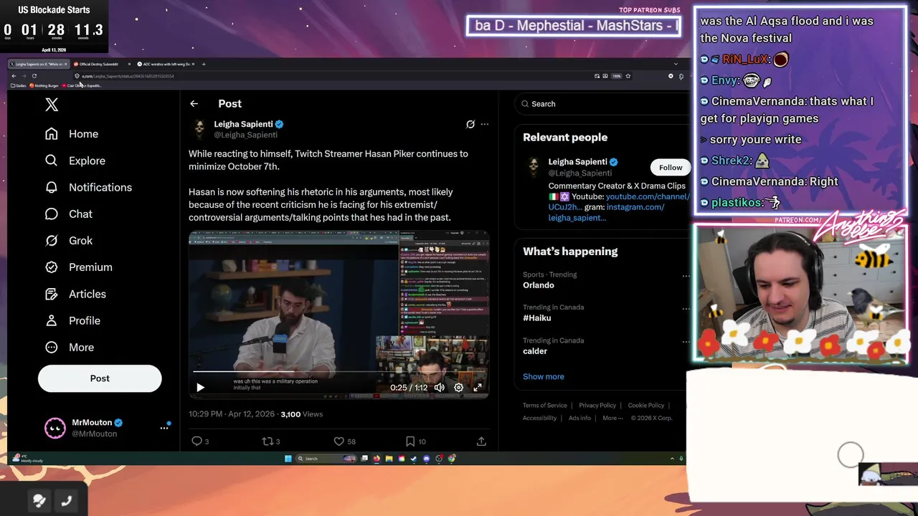918x516 pixels.
Task: Click browser back arrow
Action: 14,76
